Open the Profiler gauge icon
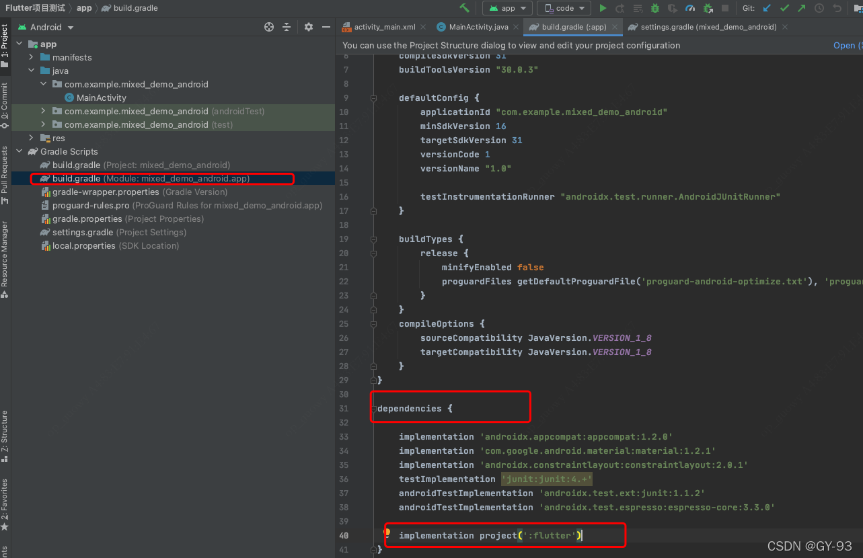This screenshot has height=558, width=863. (690, 8)
